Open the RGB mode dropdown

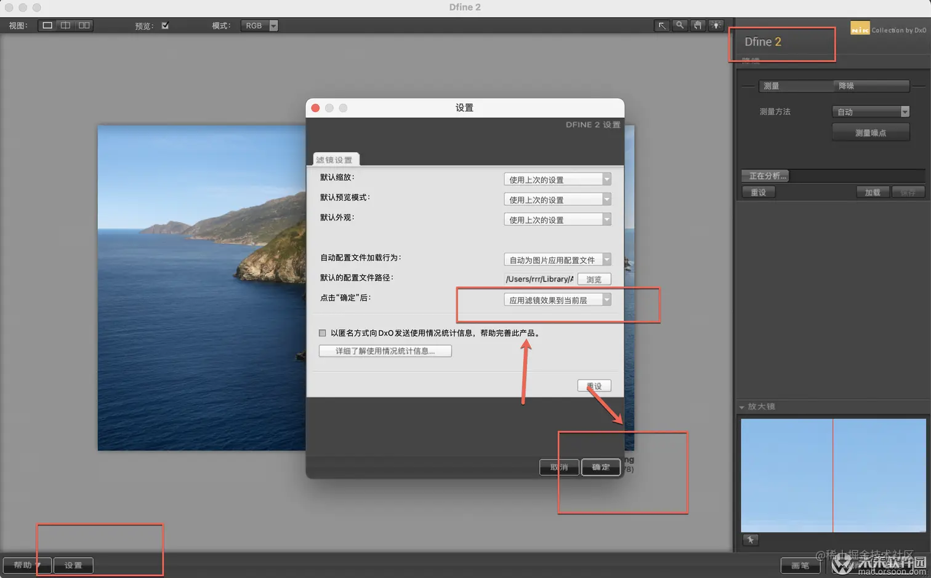[x=259, y=25]
